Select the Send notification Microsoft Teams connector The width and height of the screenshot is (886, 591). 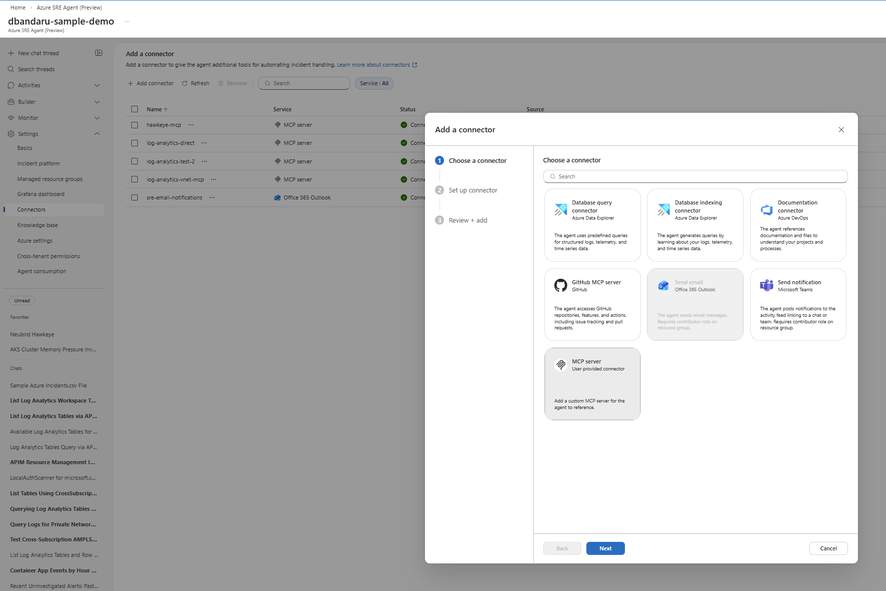coord(798,304)
